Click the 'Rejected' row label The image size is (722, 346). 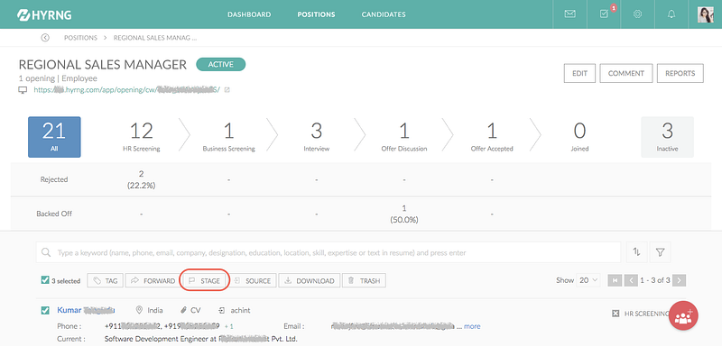click(x=54, y=179)
